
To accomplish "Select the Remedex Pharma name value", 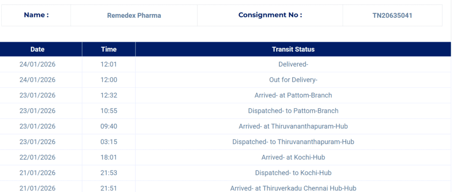I will coord(134,16).
